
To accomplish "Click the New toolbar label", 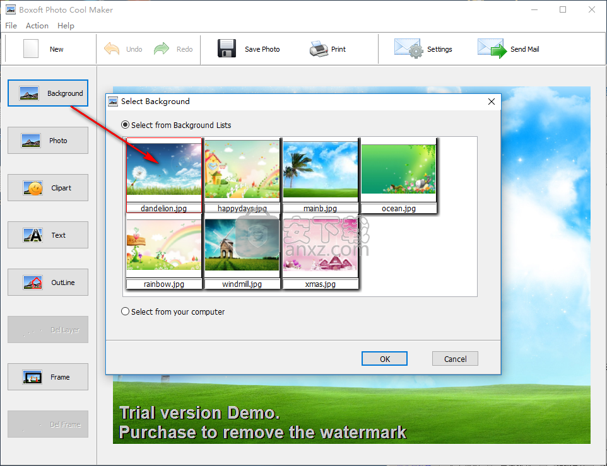I will point(57,49).
